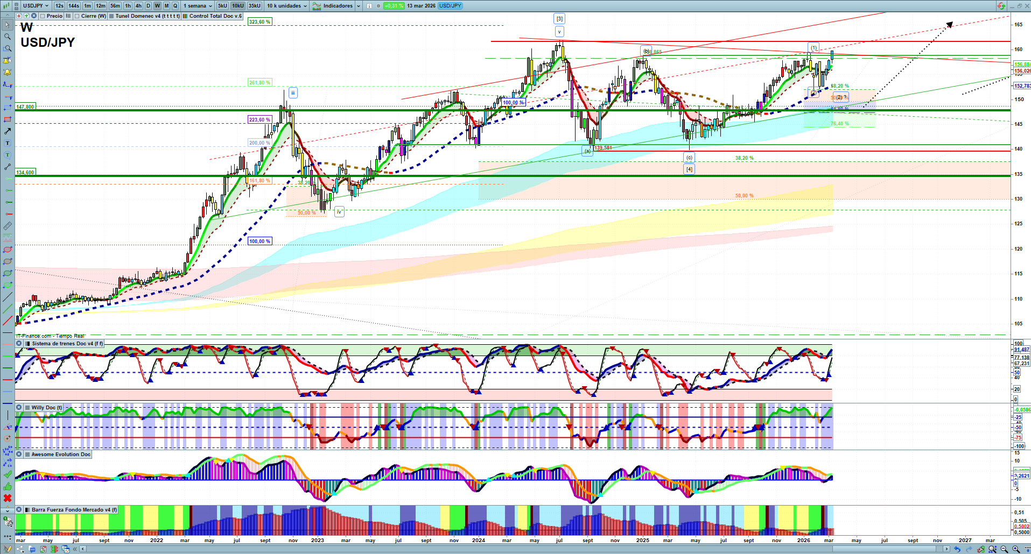
Task: Select the text label T tool
Action: point(8,143)
